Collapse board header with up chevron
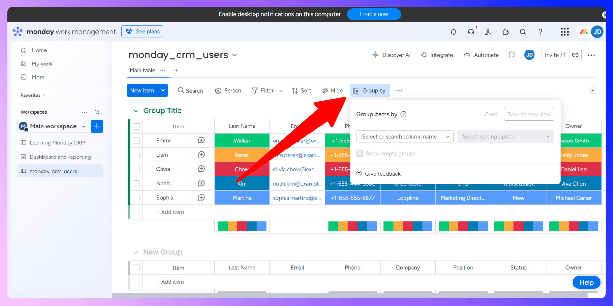The width and height of the screenshot is (613, 306). (593, 91)
